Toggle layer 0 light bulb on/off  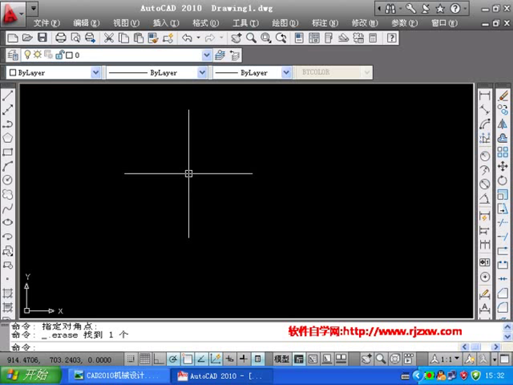(x=27, y=55)
